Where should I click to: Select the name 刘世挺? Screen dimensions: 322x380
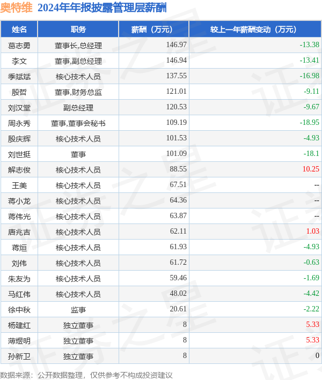(x=19, y=154)
